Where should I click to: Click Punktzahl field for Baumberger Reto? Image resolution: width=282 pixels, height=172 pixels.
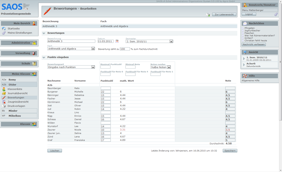point(106,88)
